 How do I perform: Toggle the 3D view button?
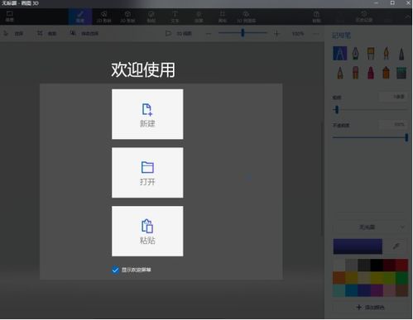[179, 34]
